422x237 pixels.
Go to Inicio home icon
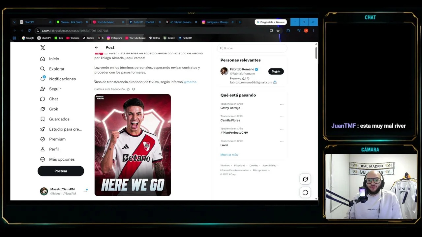(x=43, y=59)
